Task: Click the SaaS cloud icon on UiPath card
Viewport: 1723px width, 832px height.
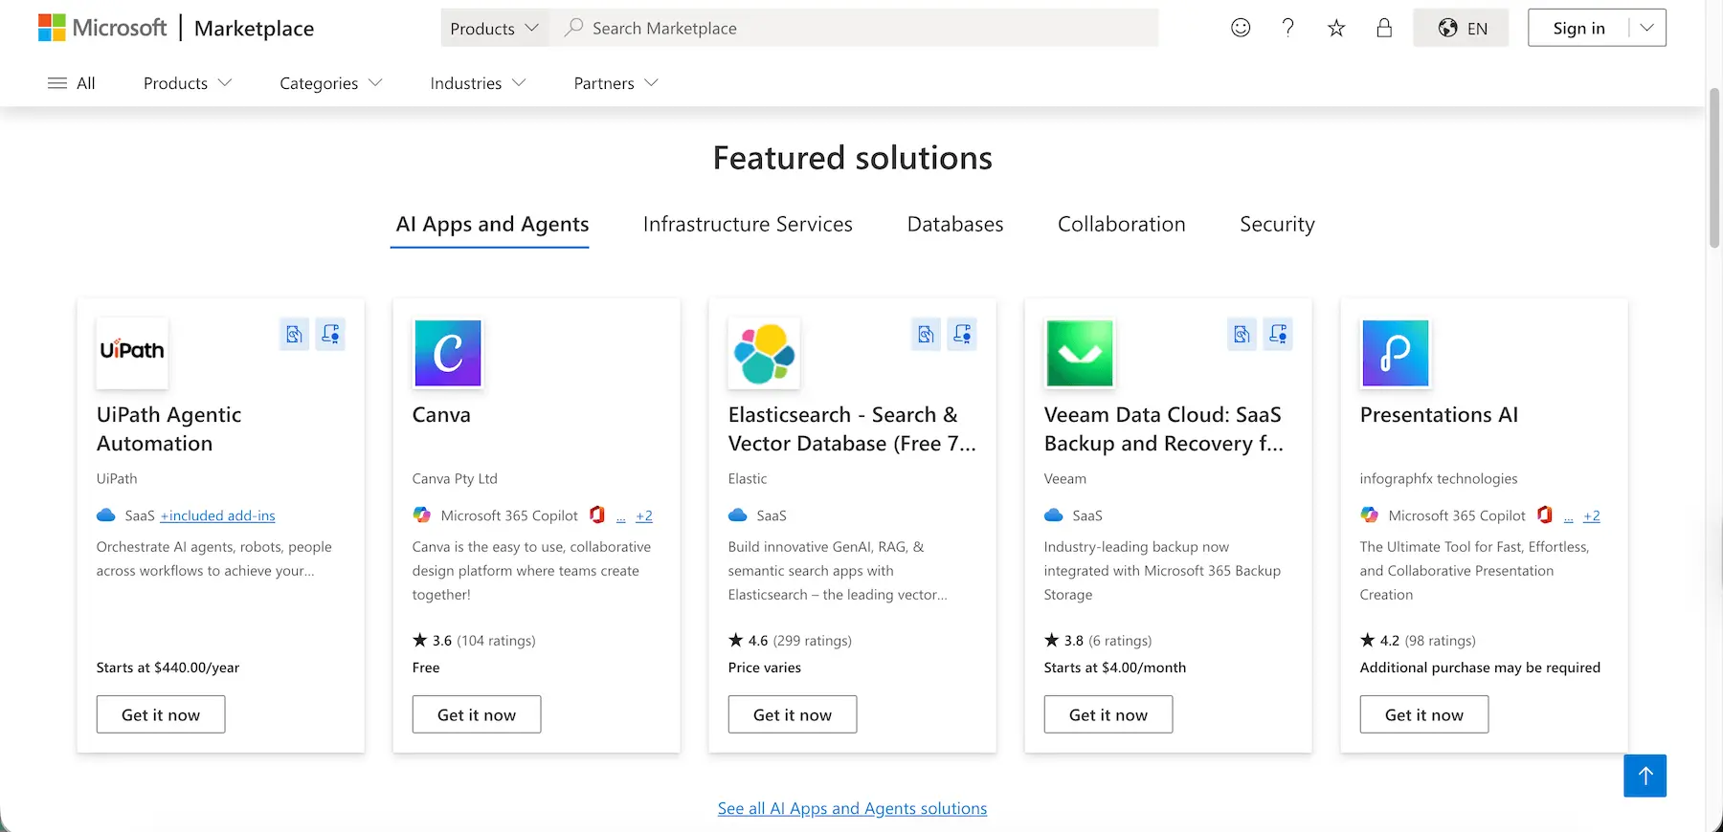Action: 106,515
